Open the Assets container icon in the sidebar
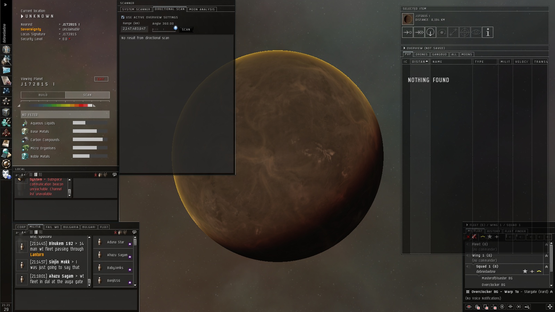The image size is (555, 312). point(6,112)
